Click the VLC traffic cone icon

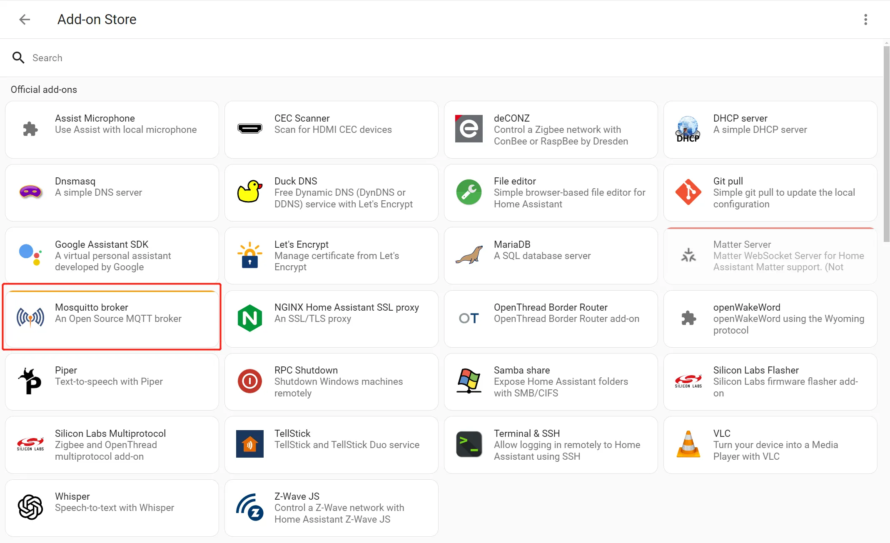coord(688,444)
